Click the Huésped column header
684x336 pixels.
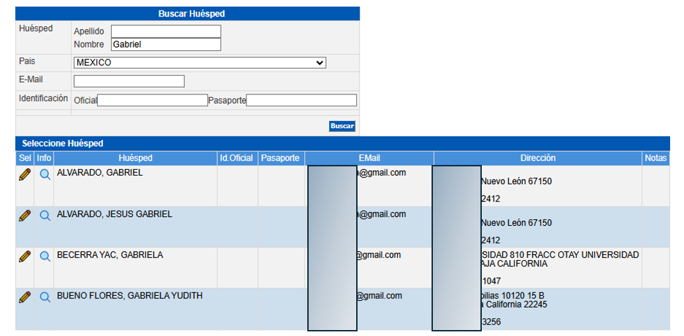pyautogui.click(x=135, y=158)
